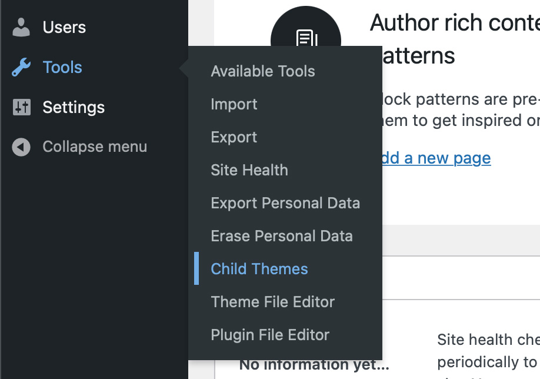Open Available Tools from the submenu
The width and height of the screenshot is (540, 379).
[263, 71]
